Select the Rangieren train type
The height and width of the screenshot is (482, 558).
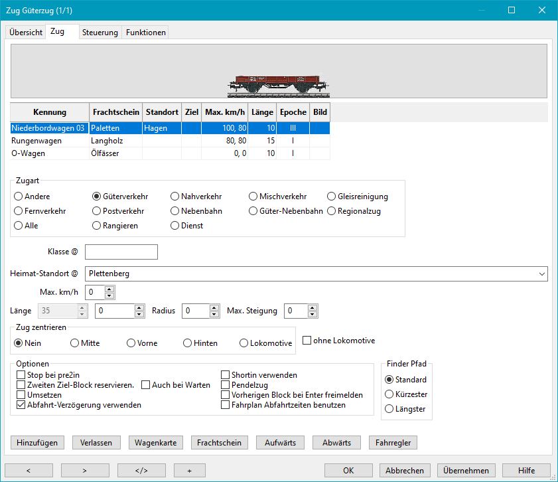tap(97, 226)
